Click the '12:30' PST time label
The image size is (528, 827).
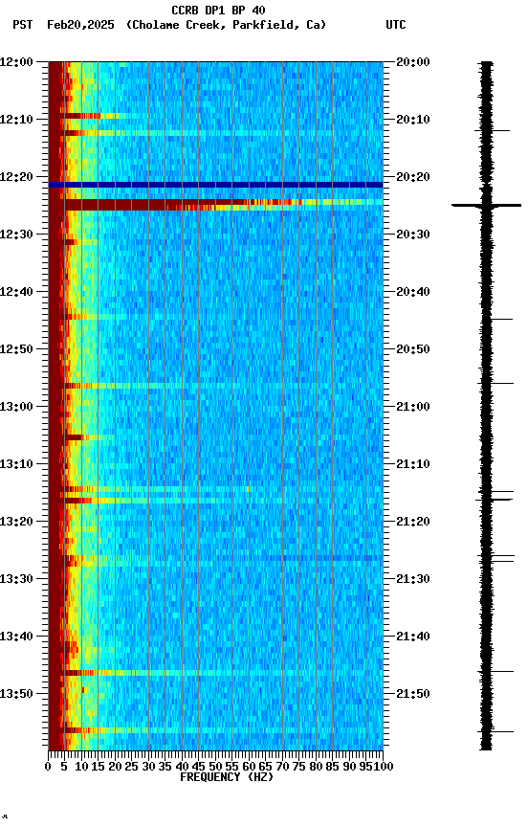(x=16, y=235)
